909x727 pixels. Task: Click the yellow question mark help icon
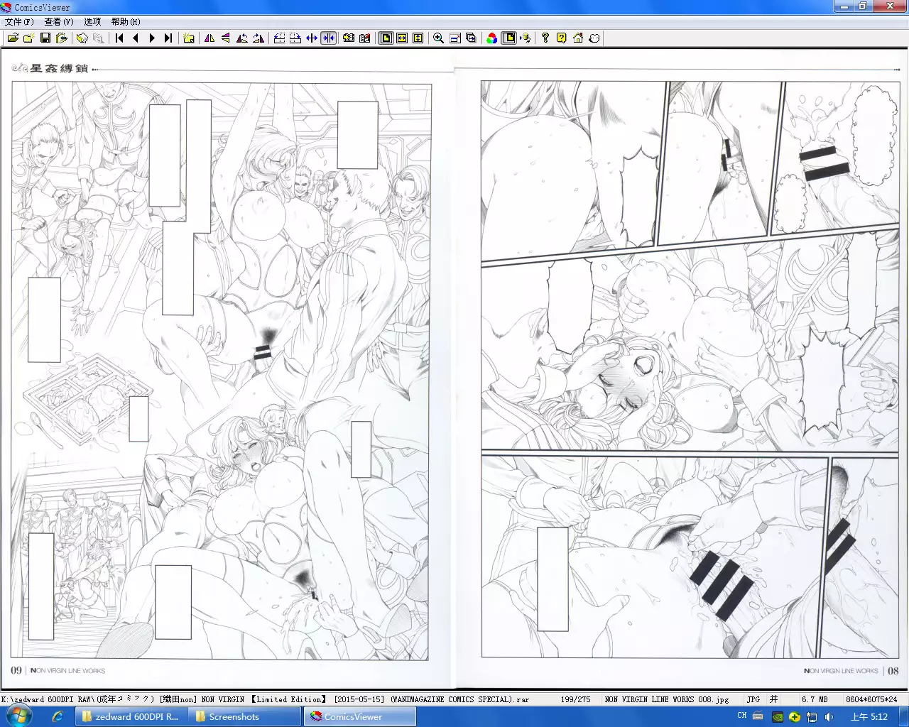tap(561, 38)
